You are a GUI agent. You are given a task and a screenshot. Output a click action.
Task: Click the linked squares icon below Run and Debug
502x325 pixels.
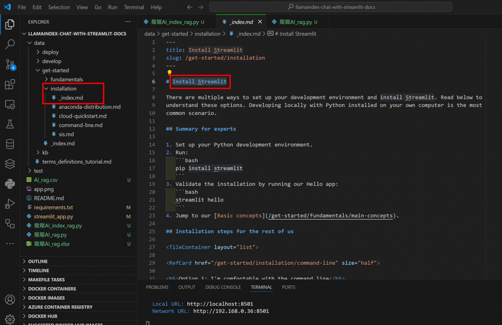tap(10, 224)
